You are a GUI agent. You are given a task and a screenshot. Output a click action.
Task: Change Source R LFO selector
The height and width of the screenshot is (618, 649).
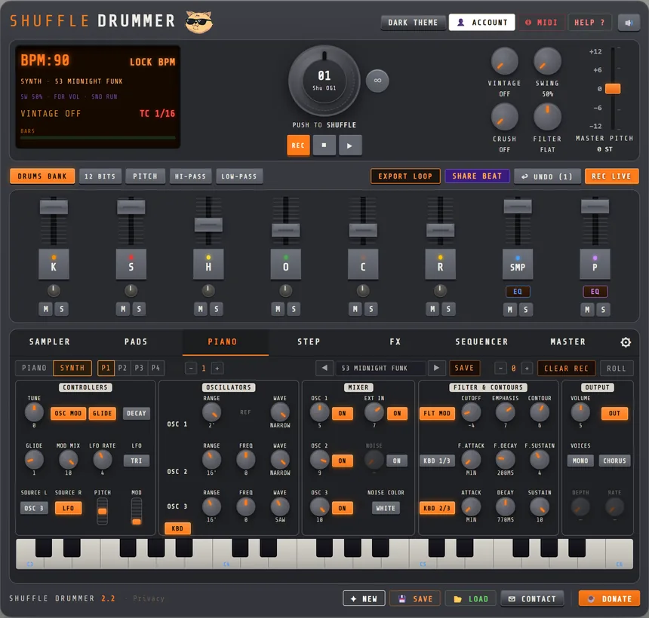68,508
